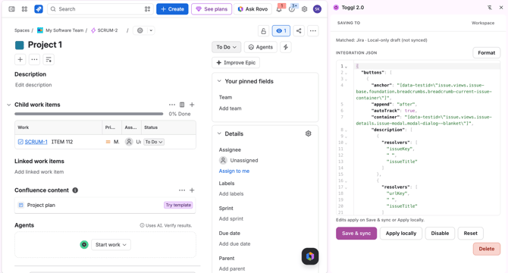Open the SCRUM-1 work item link
The image size is (508, 273).
pyautogui.click(x=36, y=142)
